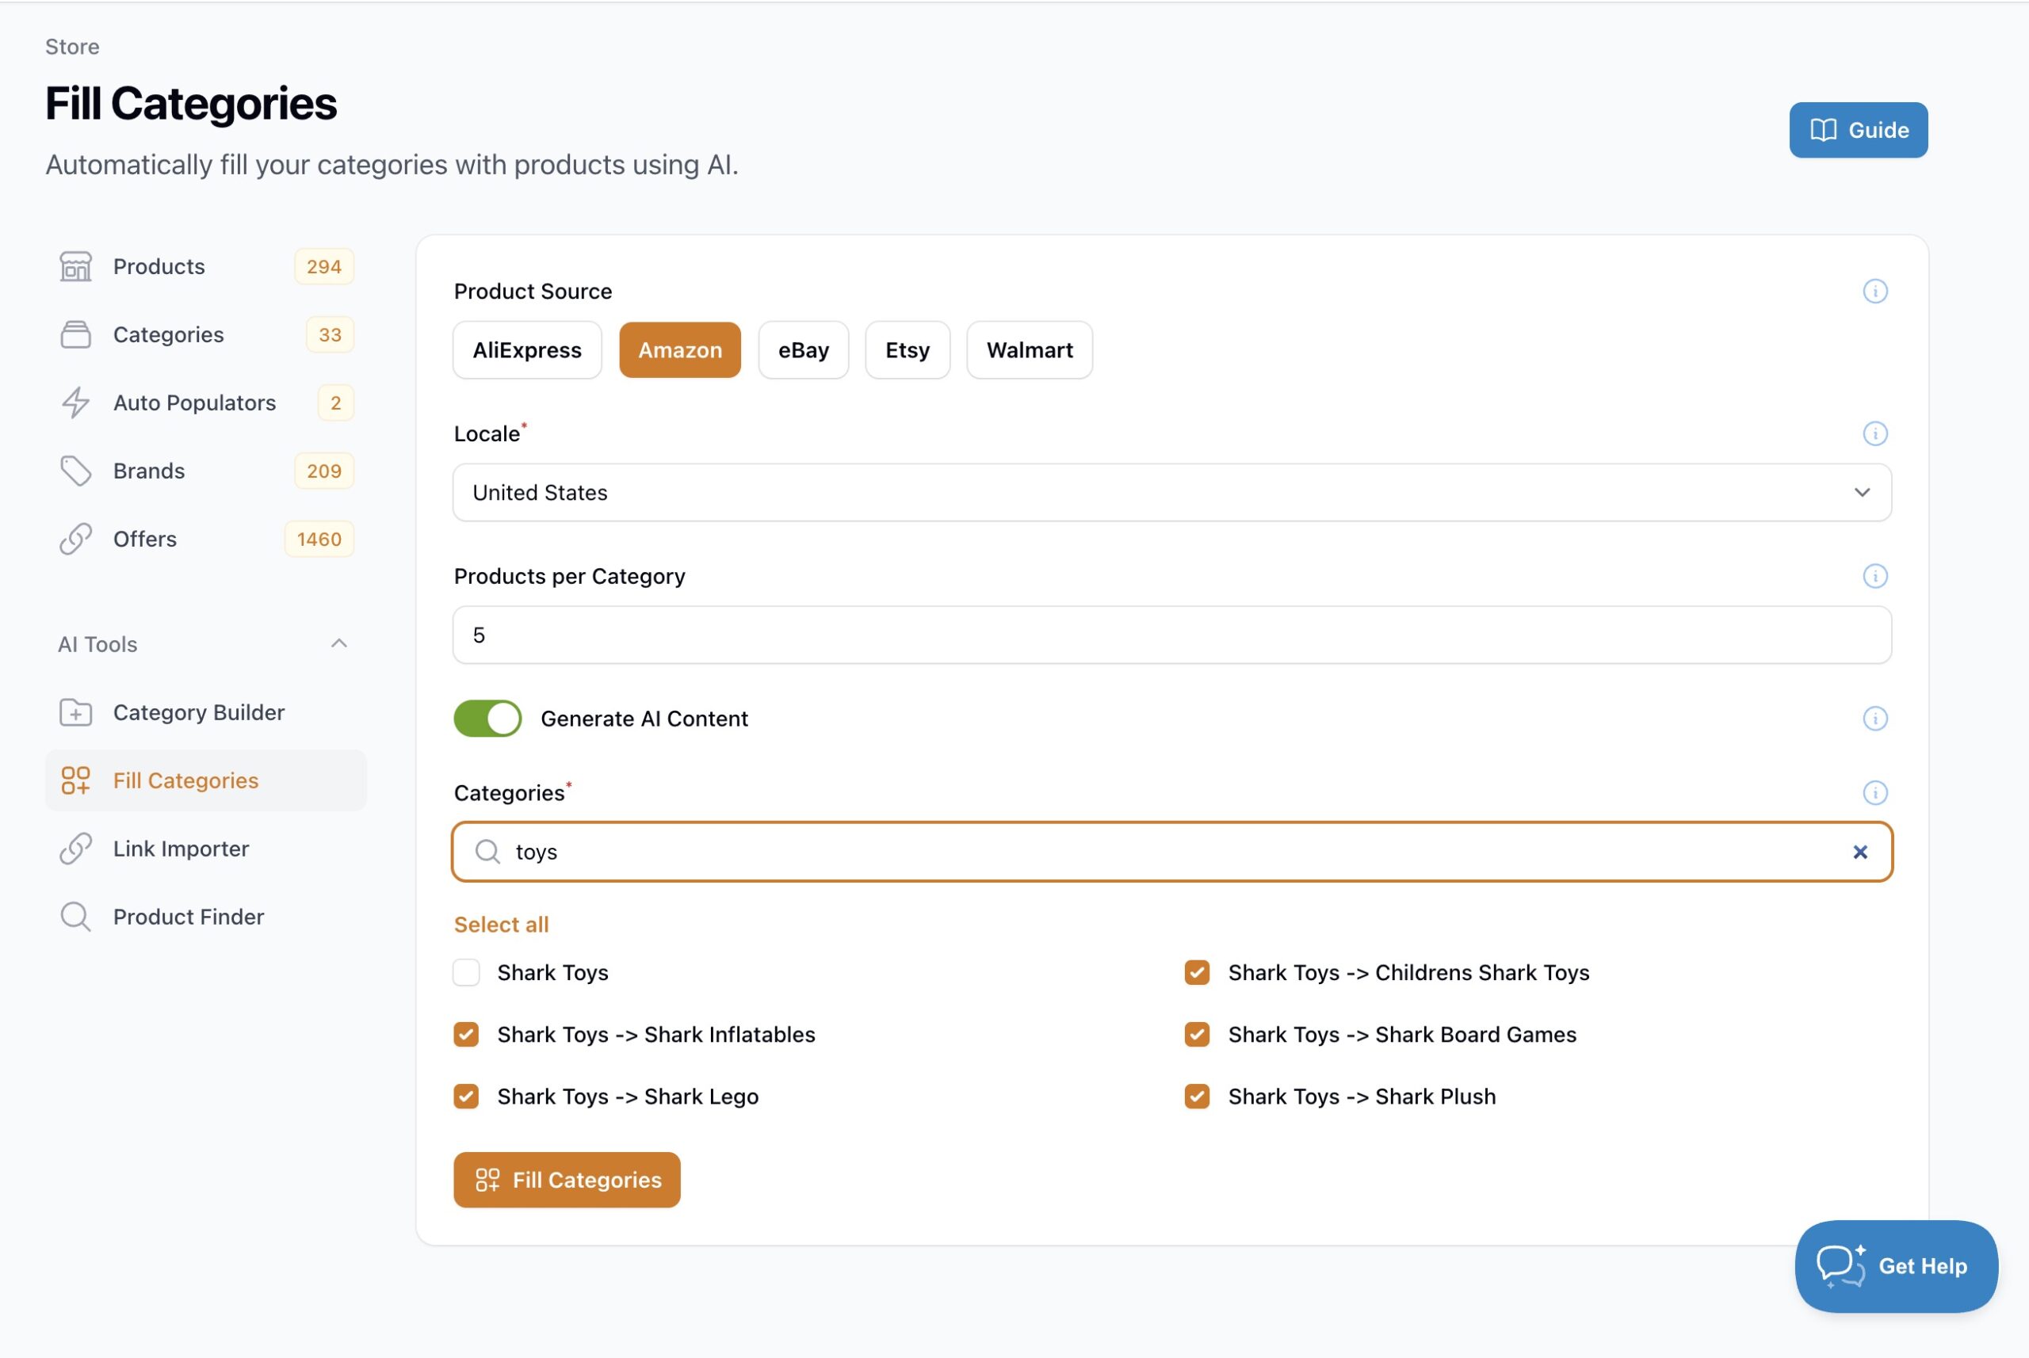
Task: Click info icon next to Product Source
Action: 1874,291
